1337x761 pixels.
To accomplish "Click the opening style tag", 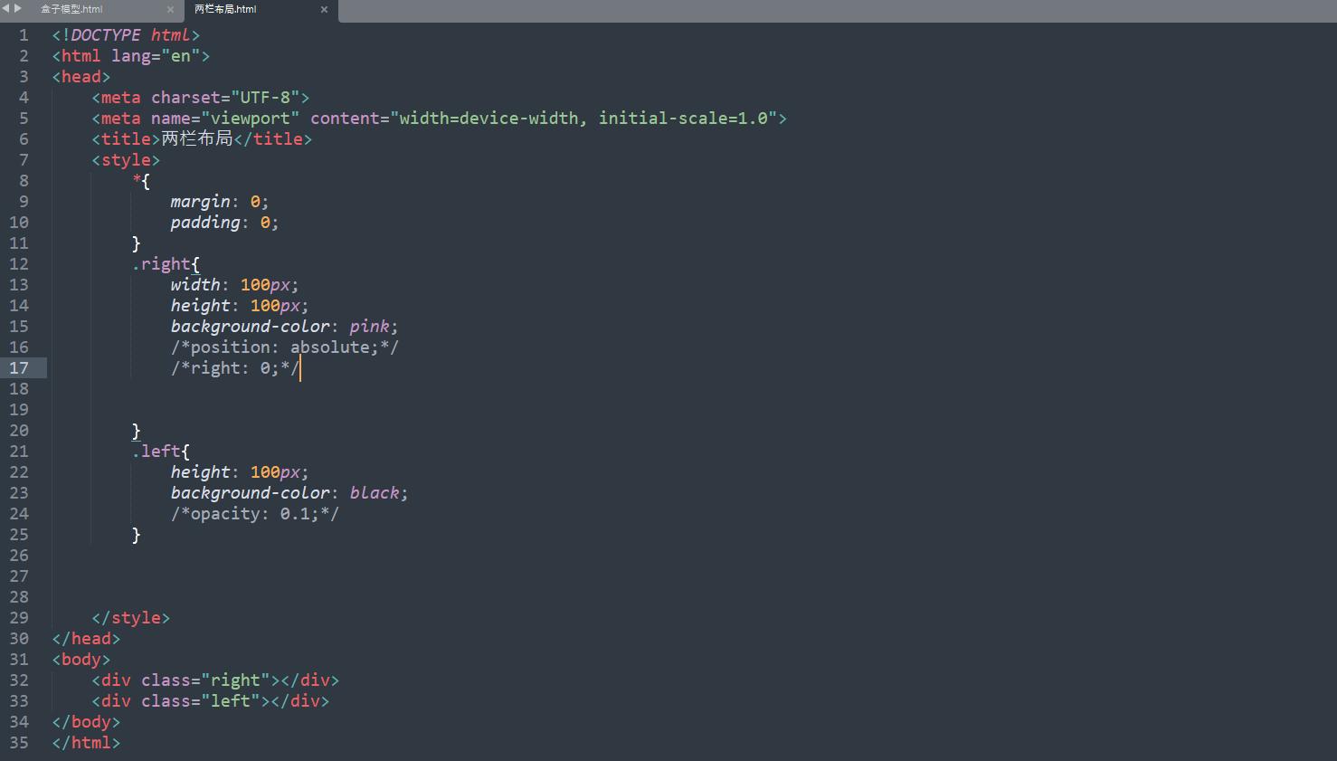I will 126,160.
